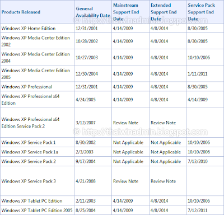The height and width of the screenshot is (215, 224).
Task: Click the 8/25/2004 availability date
Action: click(86, 211)
